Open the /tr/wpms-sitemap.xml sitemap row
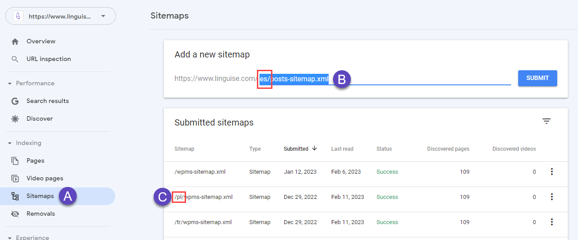The height and width of the screenshot is (240, 578). pos(366,222)
